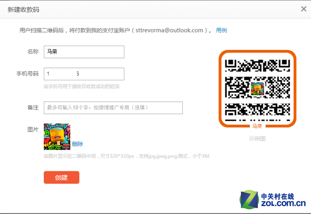Click the 图片 field label

coord(33,129)
